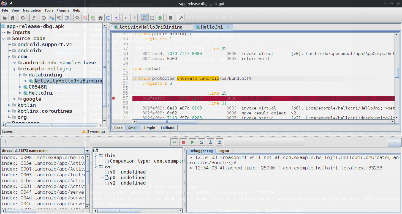
Task: Open the Navigation menu
Action: (32, 10)
